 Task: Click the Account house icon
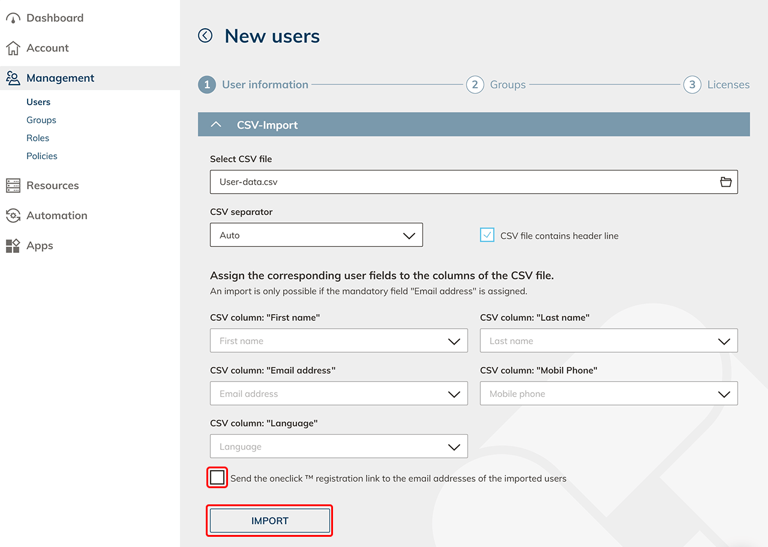pyautogui.click(x=13, y=48)
